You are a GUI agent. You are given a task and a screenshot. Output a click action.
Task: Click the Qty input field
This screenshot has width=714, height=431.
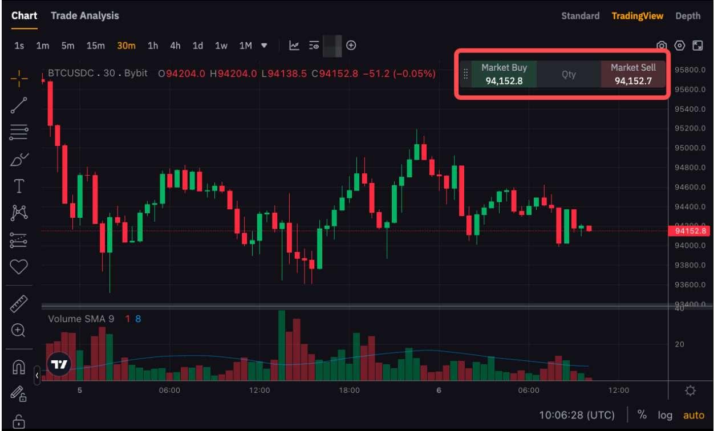pos(569,74)
